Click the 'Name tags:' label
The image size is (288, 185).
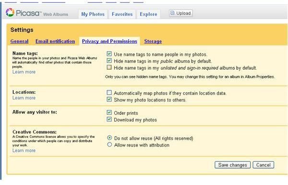(x=25, y=53)
